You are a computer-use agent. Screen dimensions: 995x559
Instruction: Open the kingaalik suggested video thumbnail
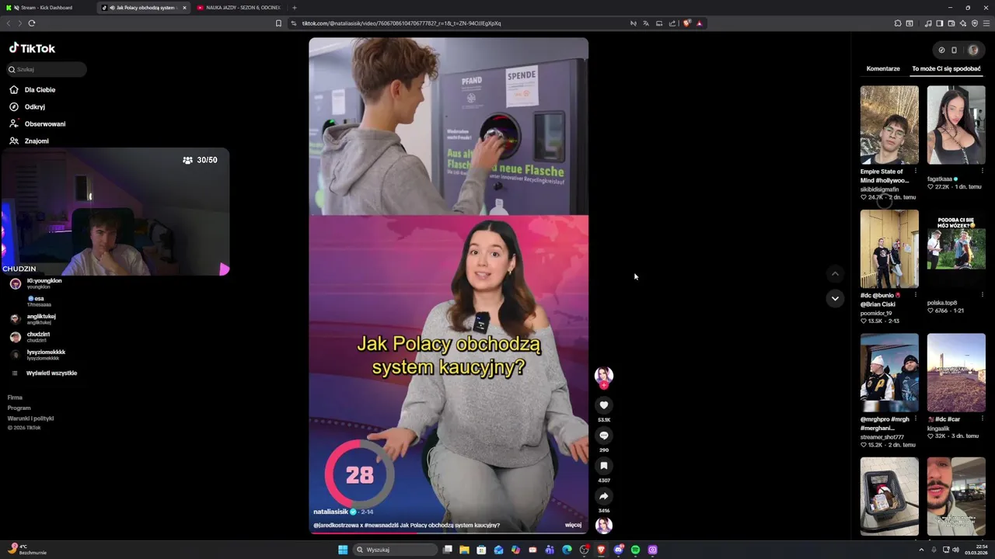click(x=956, y=373)
